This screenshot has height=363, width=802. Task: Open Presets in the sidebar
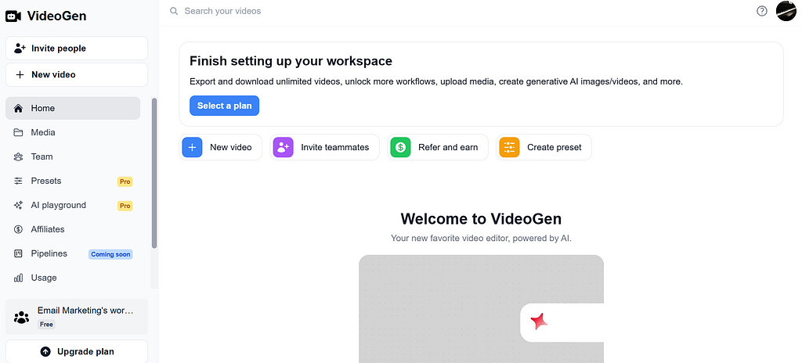click(45, 181)
